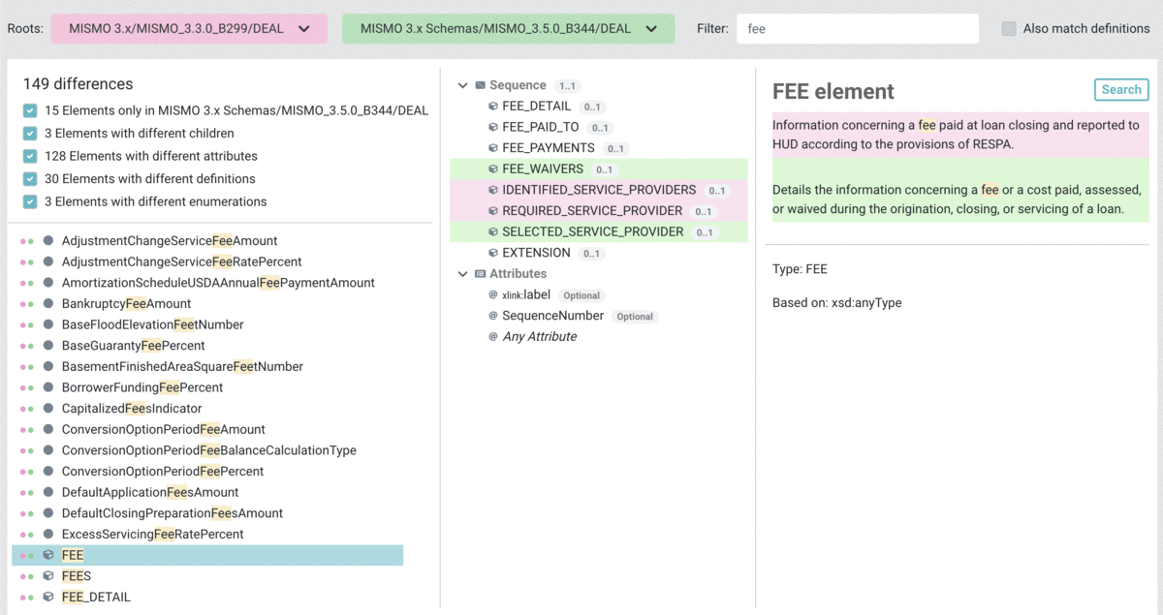The height and width of the screenshot is (615, 1163).
Task: Uncheck 128 Elements with different attributes
Action: tap(28, 156)
